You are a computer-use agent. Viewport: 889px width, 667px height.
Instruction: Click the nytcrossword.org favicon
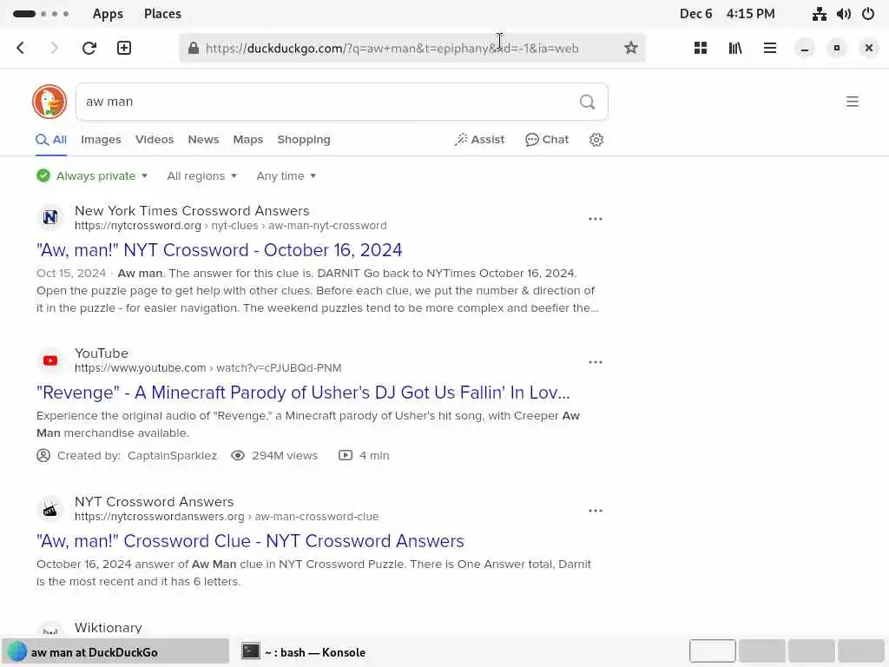pyautogui.click(x=50, y=217)
